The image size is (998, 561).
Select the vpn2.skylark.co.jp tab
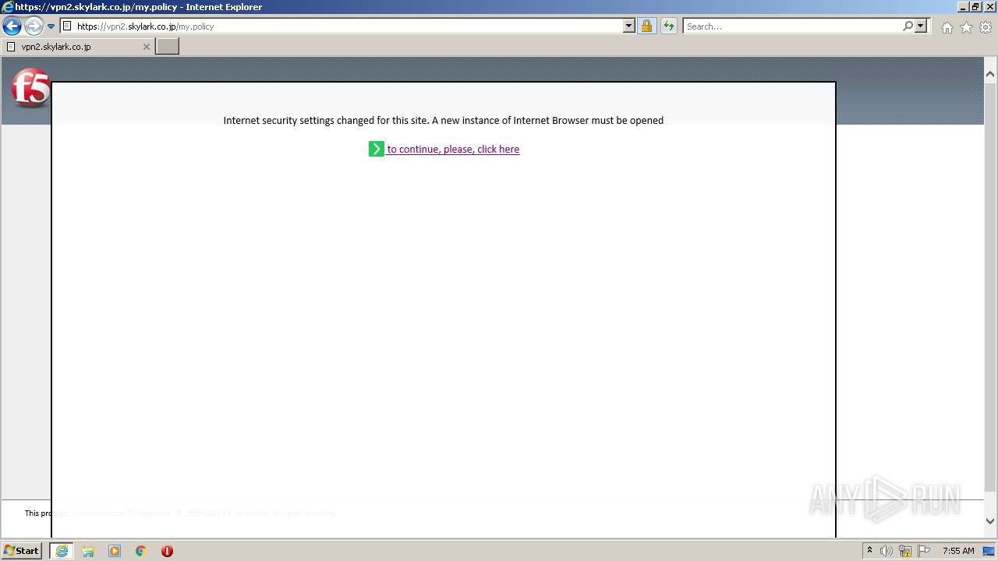pos(77,47)
